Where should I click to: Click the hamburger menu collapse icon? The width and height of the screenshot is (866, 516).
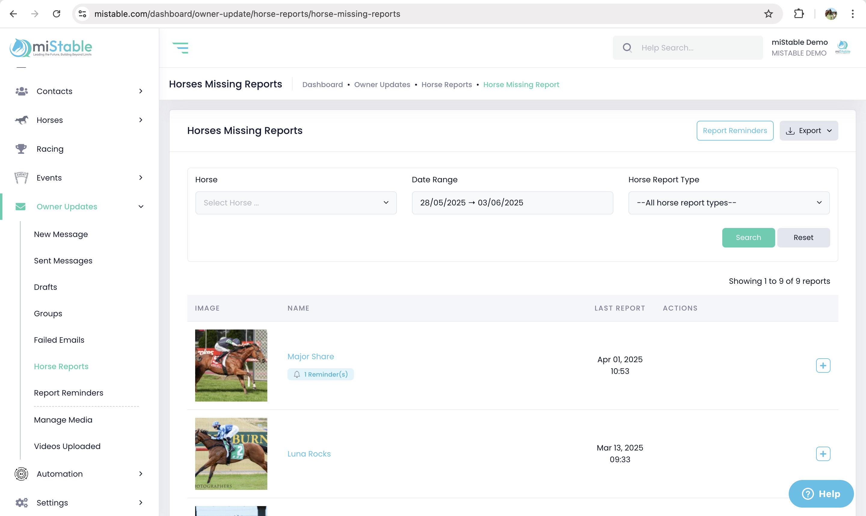(x=180, y=48)
